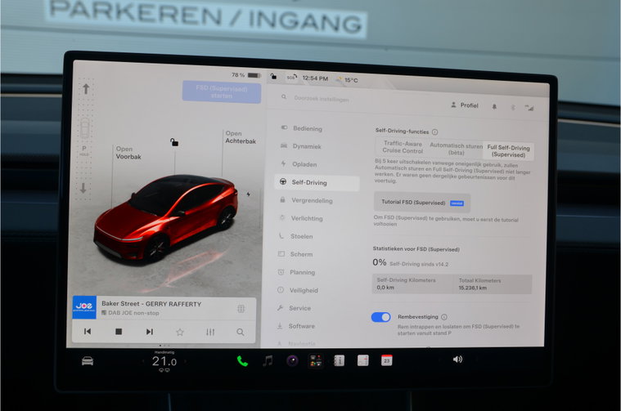Toggle the Rembevestiging switch
Screen dimensions: 621x411
[x=381, y=317]
